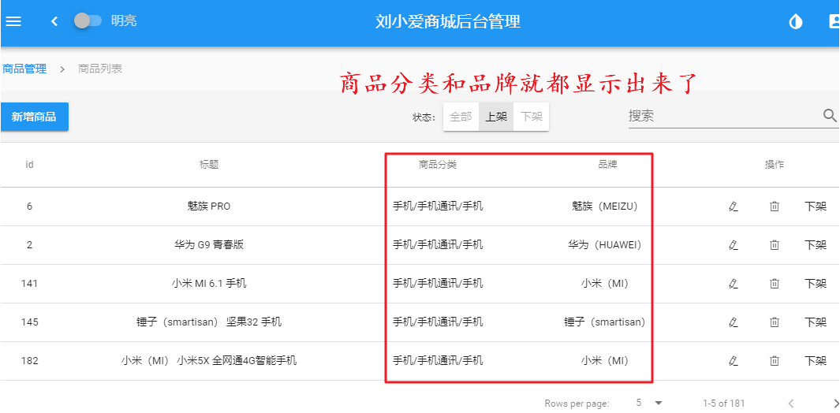Delete the 小米5X 全网通 product

[x=774, y=360]
